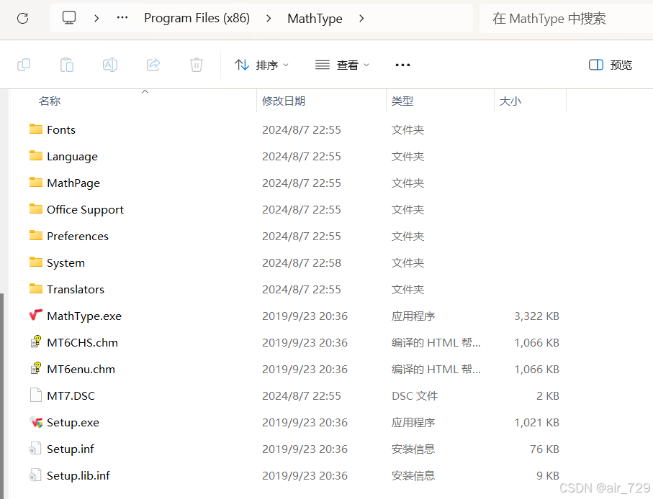Select the file name MT6CHS.chm

(83, 343)
